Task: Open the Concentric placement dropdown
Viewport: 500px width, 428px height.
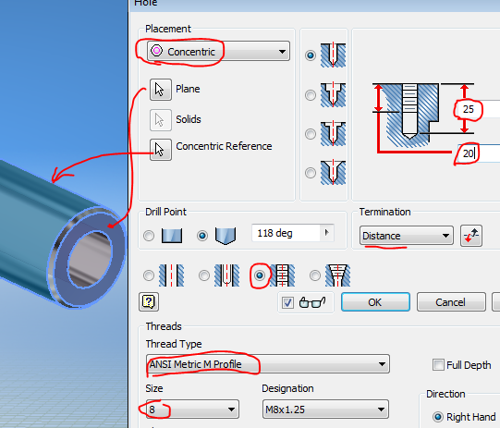Action: point(218,51)
